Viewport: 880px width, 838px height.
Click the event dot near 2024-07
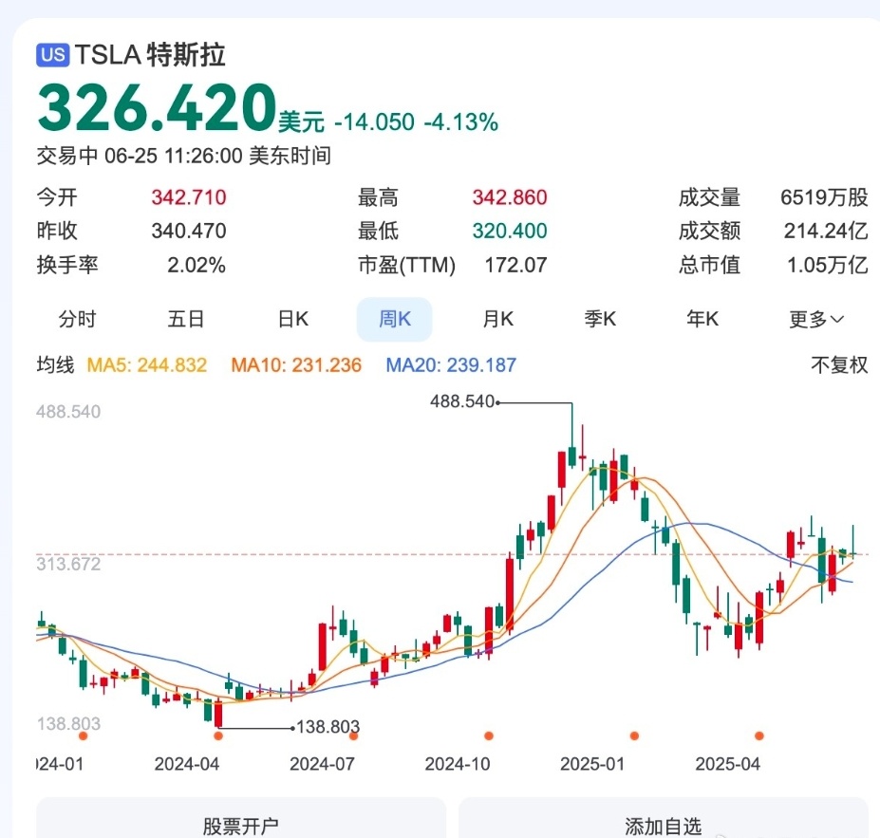tap(353, 736)
